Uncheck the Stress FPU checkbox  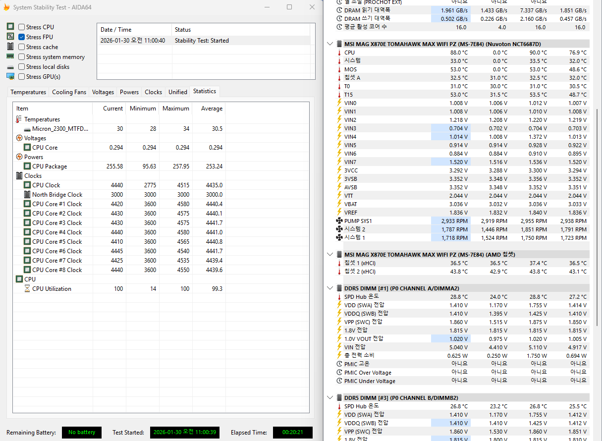[x=22, y=37]
